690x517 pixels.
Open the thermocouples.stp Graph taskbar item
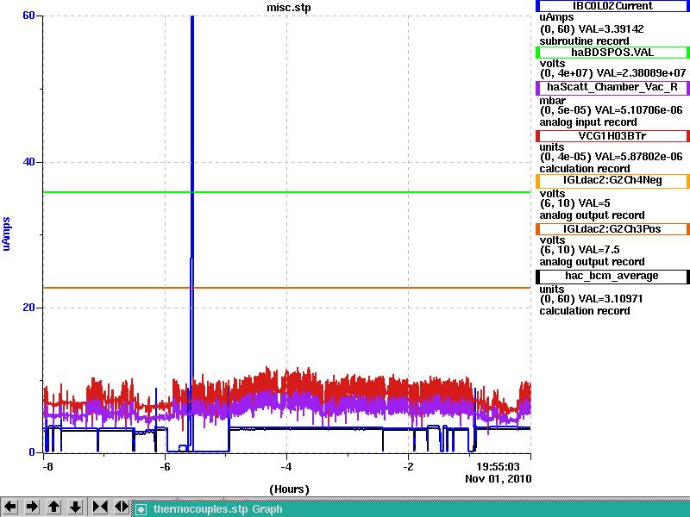tap(411, 509)
